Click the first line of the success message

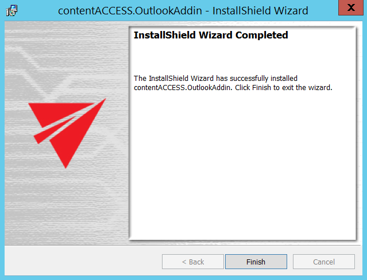coord(215,78)
